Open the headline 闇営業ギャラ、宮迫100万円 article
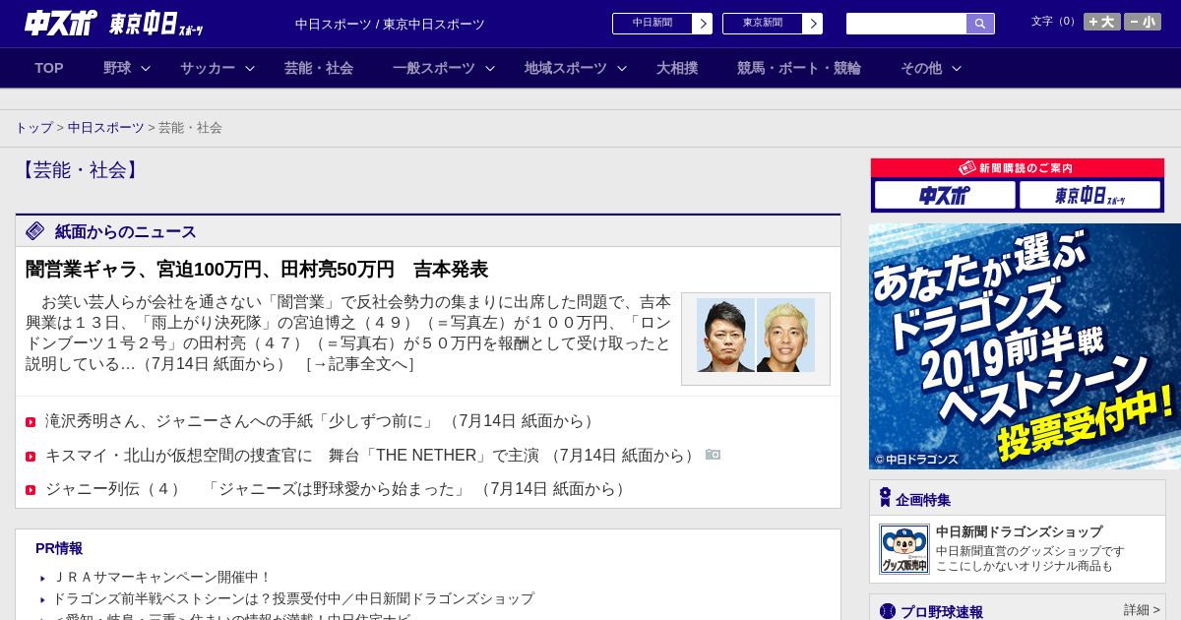 (257, 270)
